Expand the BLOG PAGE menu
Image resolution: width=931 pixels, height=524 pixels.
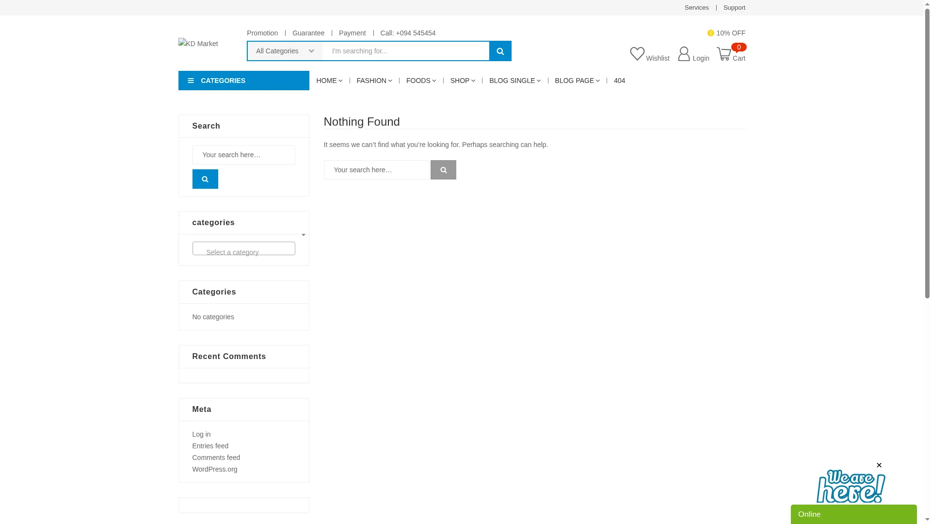[578, 81]
